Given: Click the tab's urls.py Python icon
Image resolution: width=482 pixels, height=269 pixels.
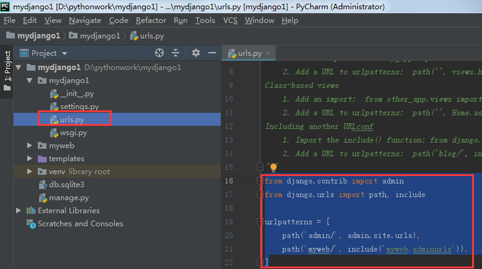Looking at the screenshot, I should pyautogui.click(x=232, y=53).
